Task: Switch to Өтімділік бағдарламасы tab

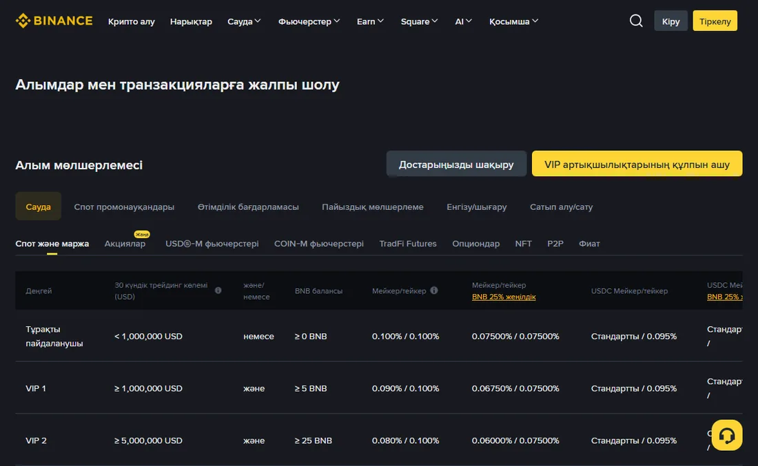Action: coord(248,206)
